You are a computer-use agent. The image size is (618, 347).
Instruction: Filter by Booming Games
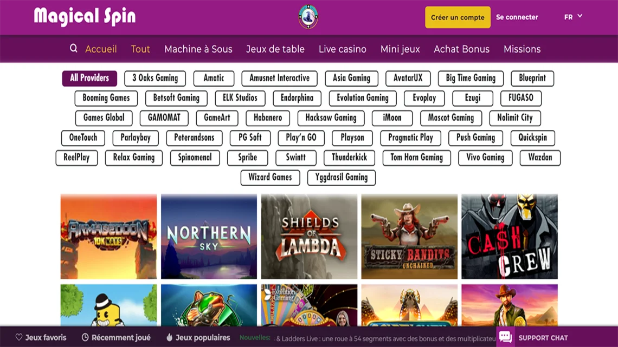point(106,98)
